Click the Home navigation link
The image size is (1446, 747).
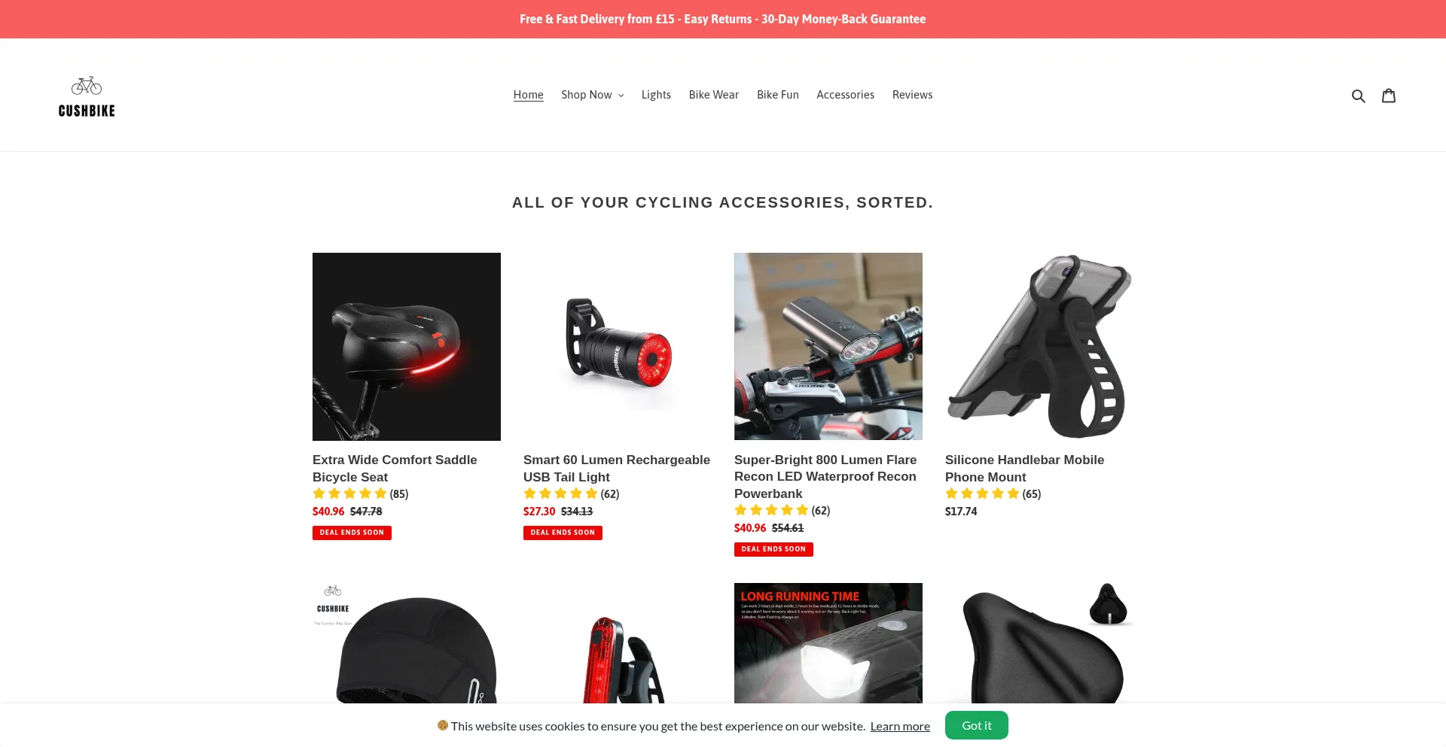[x=528, y=95]
